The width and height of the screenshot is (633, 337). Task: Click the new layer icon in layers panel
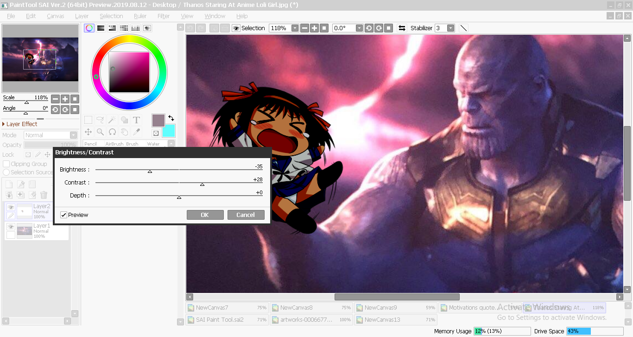coord(9,184)
